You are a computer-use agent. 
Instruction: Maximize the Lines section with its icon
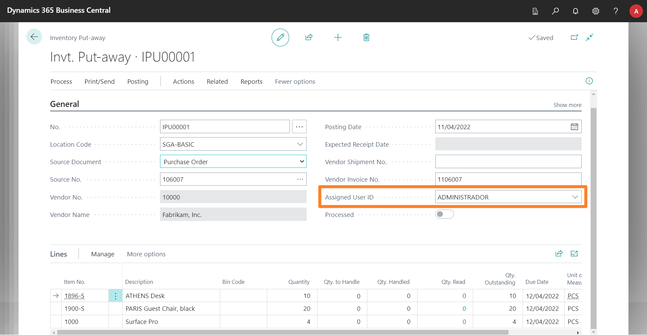[574, 254]
